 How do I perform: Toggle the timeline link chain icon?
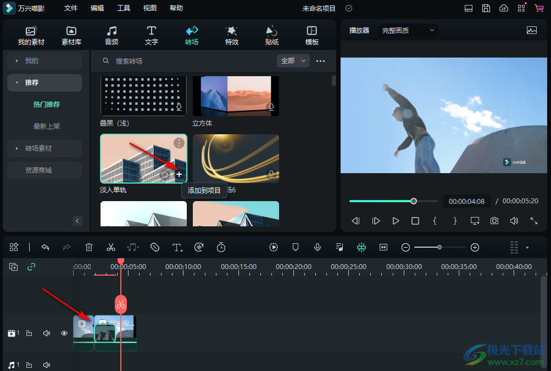pyautogui.click(x=31, y=267)
